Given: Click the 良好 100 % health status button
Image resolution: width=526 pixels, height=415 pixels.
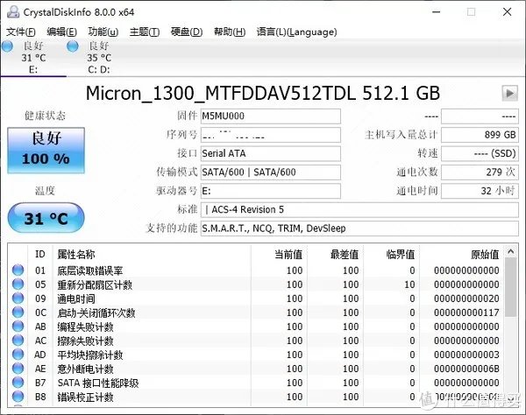Looking at the screenshot, I should [46, 150].
